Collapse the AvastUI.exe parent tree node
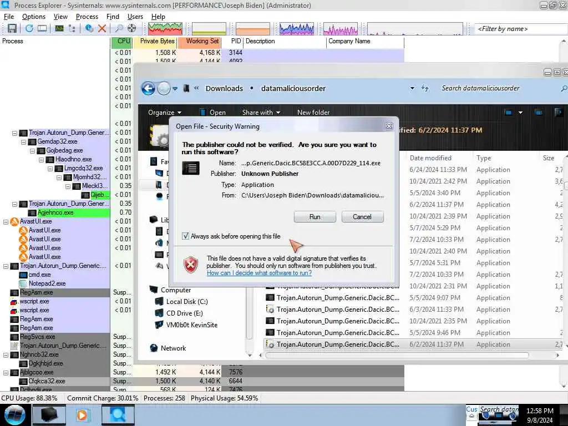 [x=6, y=221]
